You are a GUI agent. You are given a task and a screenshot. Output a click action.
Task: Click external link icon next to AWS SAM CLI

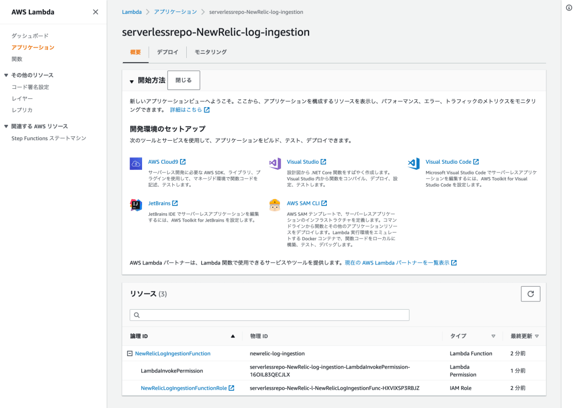[x=324, y=203]
